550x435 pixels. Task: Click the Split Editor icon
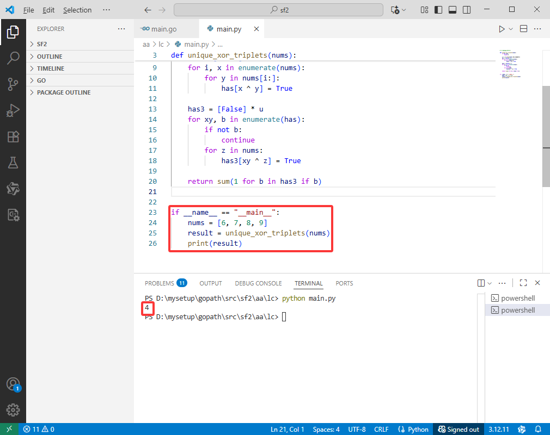pyautogui.click(x=523, y=29)
